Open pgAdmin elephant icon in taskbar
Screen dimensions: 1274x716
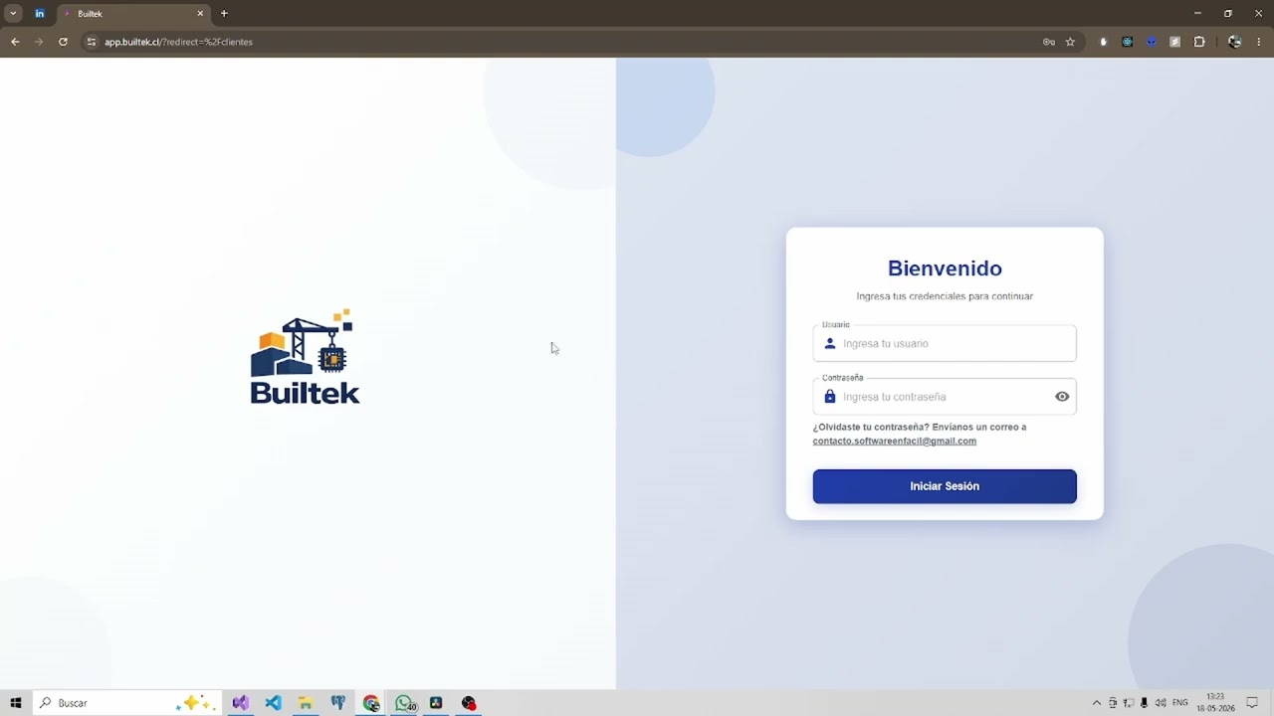[338, 703]
